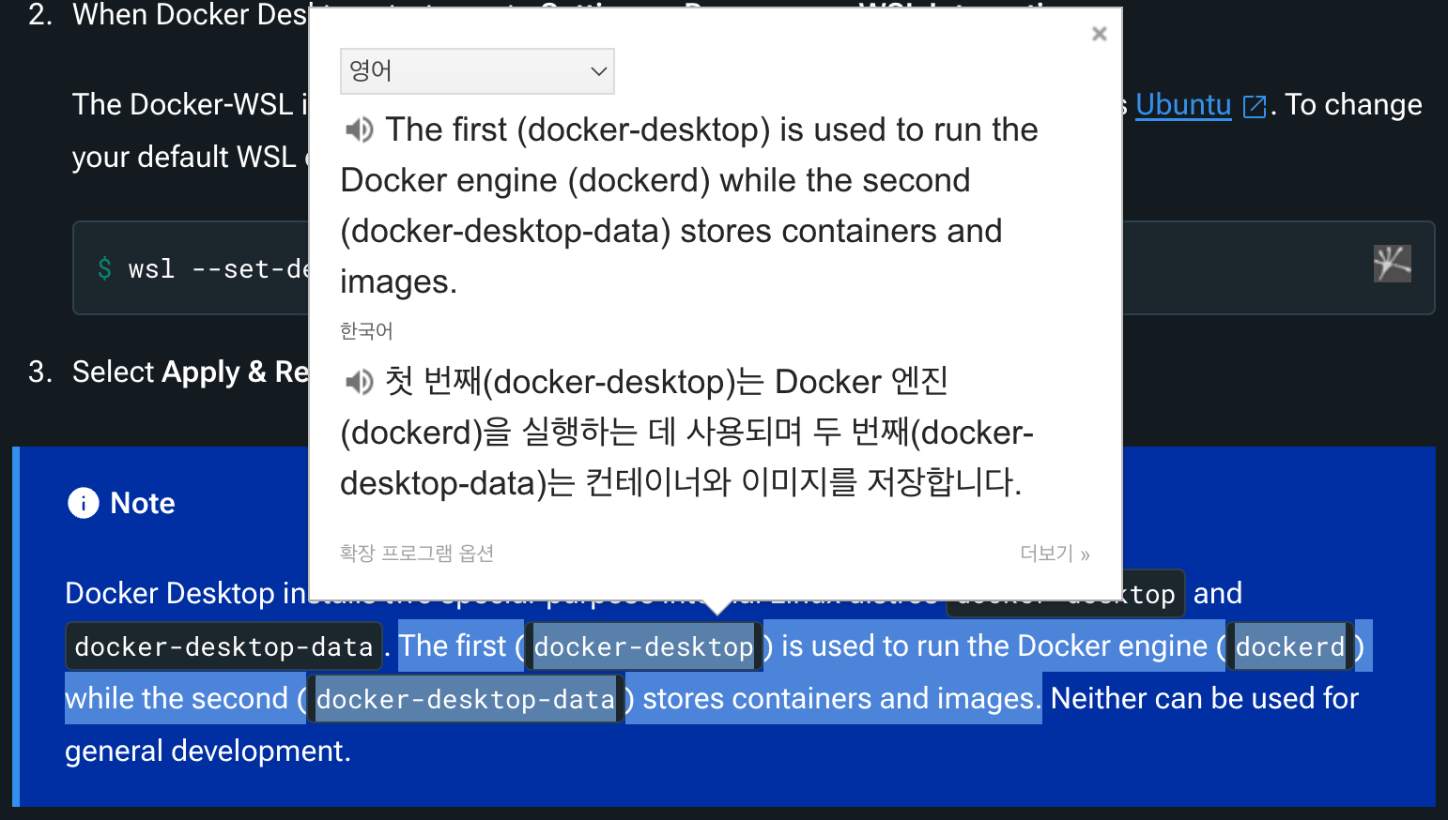The image size is (1448, 820).
Task: Click the 더보기 more link
Action: pyautogui.click(x=1055, y=554)
